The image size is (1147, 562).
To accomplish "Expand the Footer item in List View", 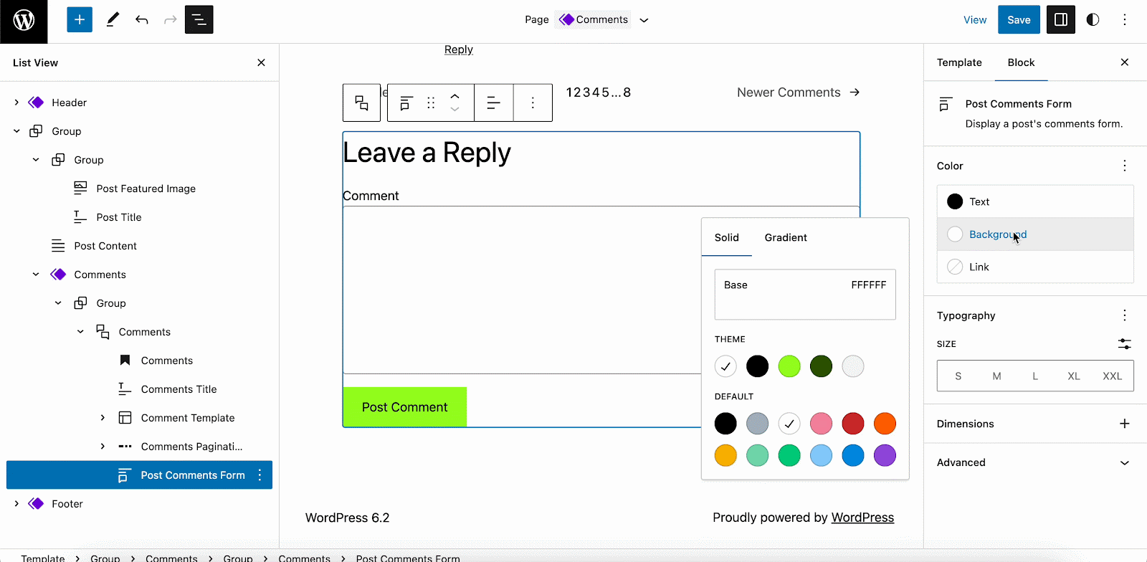I will pyautogui.click(x=16, y=504).
